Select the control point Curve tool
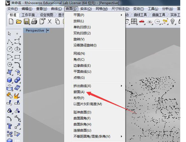186x142 pixels. coord(17,41)
